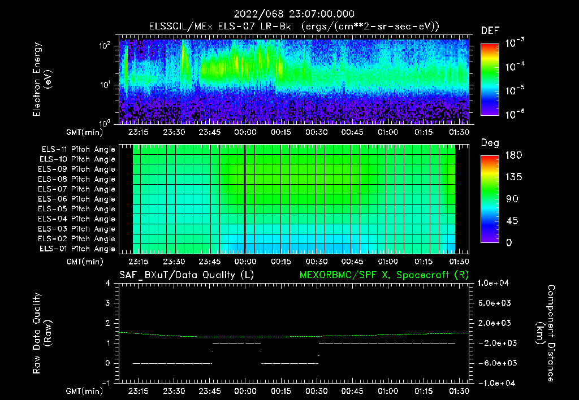Viewport: 579px width, 400px height.
Task: Click the 10⁻⁵ tick on DEF color bar
Action: (515, 90)
